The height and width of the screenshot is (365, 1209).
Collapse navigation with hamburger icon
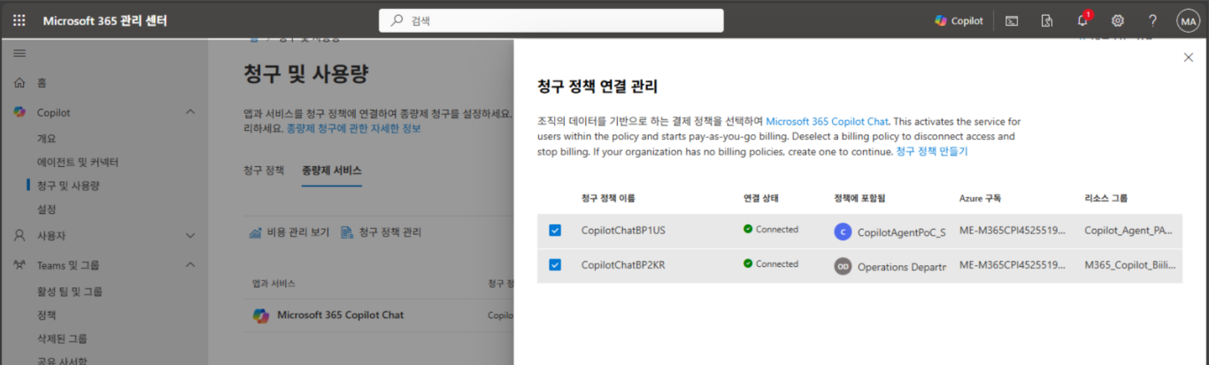[x=19, y=54]
